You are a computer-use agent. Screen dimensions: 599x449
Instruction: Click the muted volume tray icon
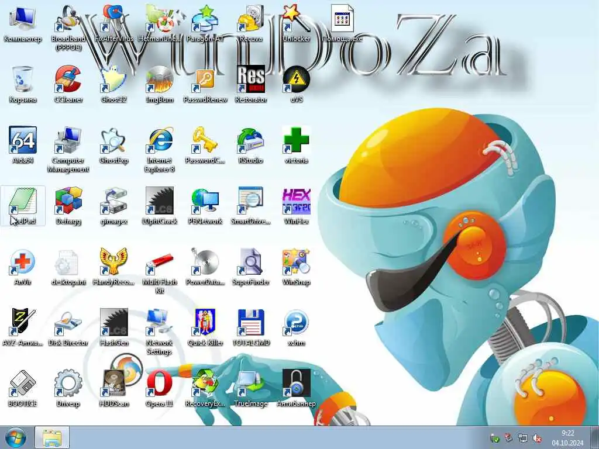pyautogui.click(x=537, y=438)
